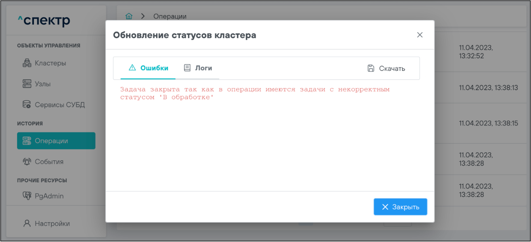Click the PgAdmin elephant icon

(27, 196)
